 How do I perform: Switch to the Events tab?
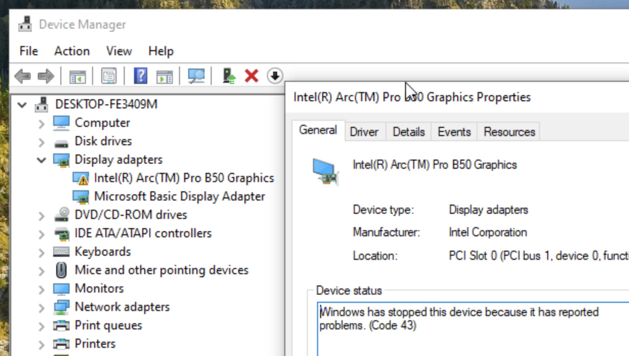(x=454, y=132)
